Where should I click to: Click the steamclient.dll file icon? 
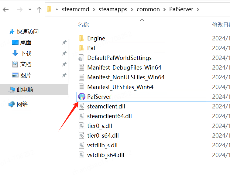(x=81, y=106)
